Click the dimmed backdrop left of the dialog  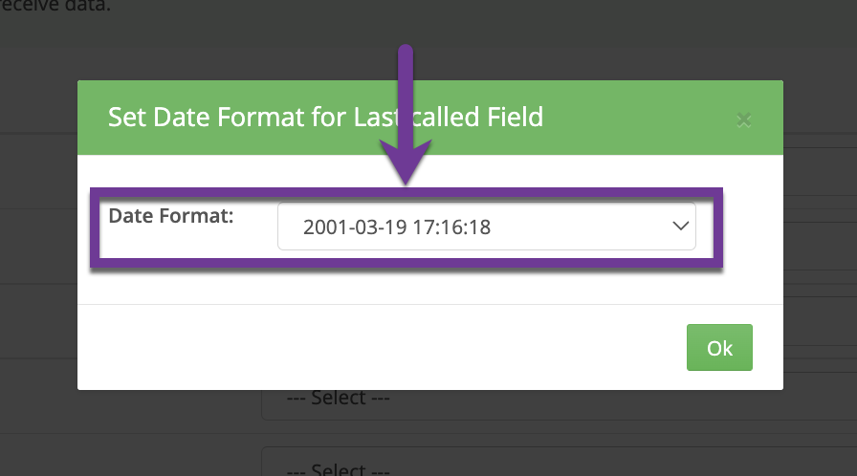click(x=38, y=239)
